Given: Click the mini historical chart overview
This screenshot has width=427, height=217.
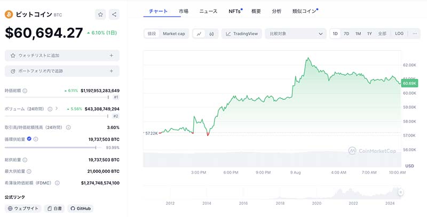Looking at the screenshot, I should pos(272,193).
